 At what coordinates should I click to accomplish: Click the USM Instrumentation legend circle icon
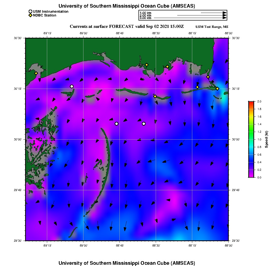tap(30, 11)
